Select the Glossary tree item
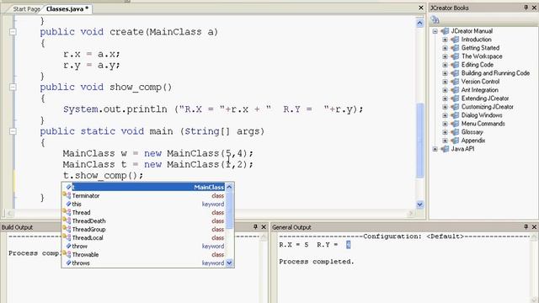 click(472, 132)
